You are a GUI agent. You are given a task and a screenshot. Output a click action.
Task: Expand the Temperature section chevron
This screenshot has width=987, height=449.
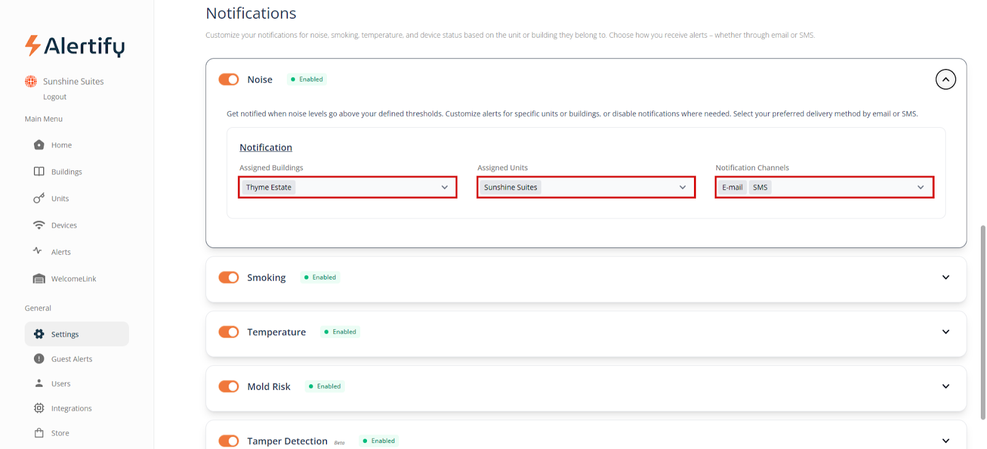click(x=945, y=332)
